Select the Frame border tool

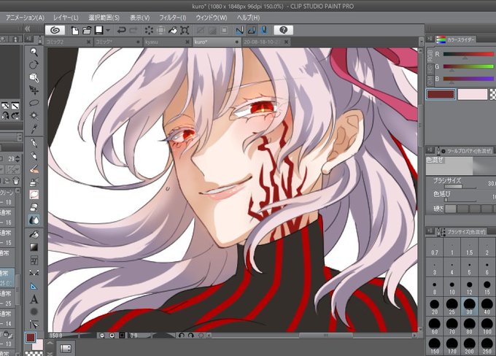tap(34, 260)
